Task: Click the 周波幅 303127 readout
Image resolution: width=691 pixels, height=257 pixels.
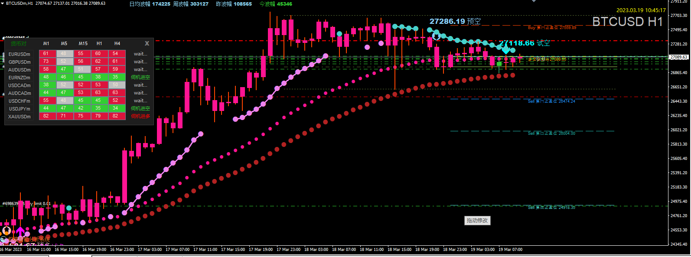Action: pos(191,4)
